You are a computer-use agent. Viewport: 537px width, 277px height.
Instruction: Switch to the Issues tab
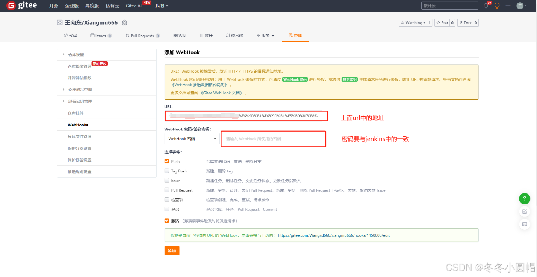click(101, 36)
